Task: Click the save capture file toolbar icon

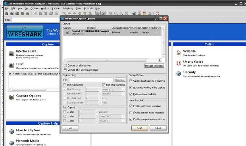Action: 40,13
